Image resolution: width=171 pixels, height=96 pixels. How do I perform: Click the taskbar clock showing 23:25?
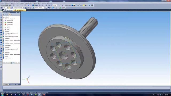tap(166, 95)
